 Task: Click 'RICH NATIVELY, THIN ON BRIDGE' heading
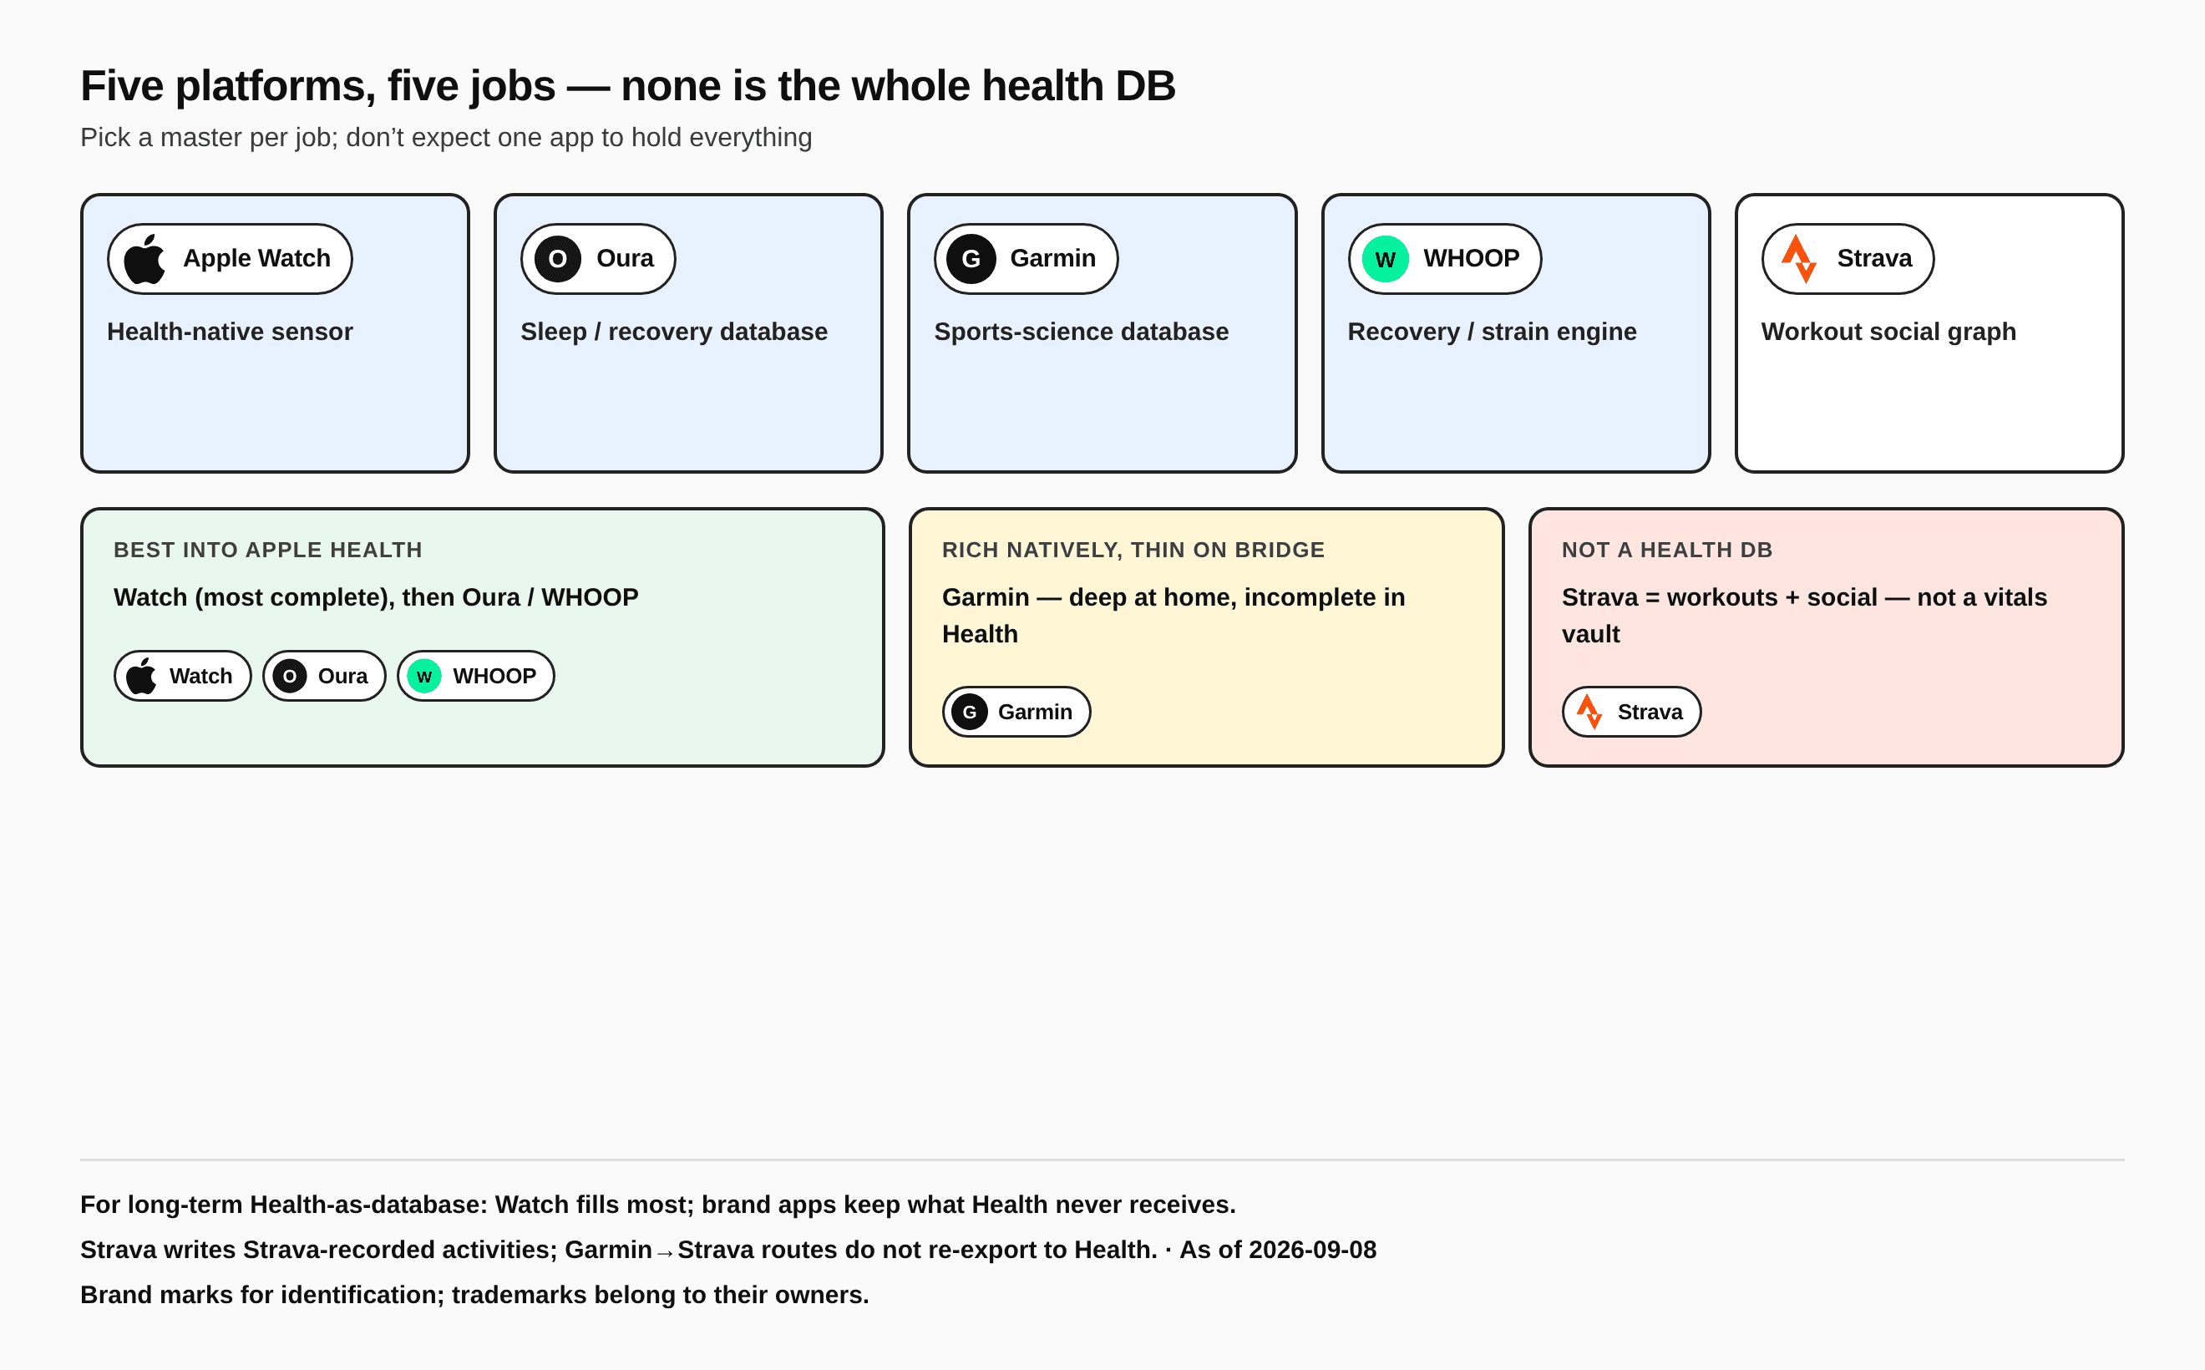click(x=1133, y=550)
